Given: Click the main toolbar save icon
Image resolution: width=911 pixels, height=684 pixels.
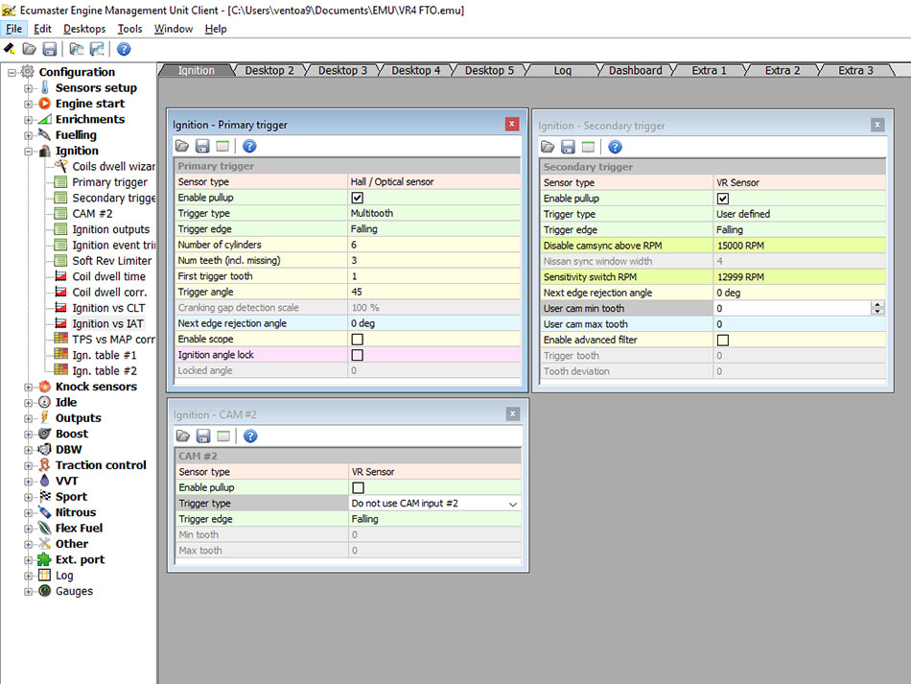Looking at the screenshot, I should pos(49,49).
